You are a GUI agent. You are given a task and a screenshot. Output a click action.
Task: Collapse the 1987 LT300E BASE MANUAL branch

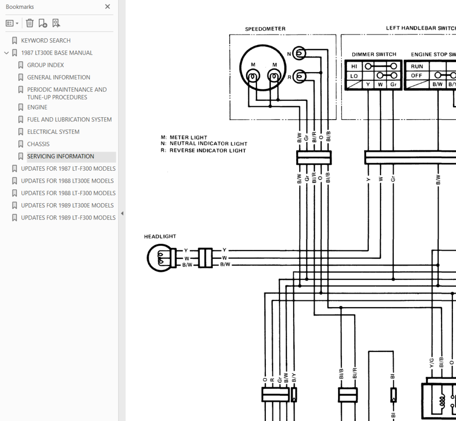pos(6,53)
